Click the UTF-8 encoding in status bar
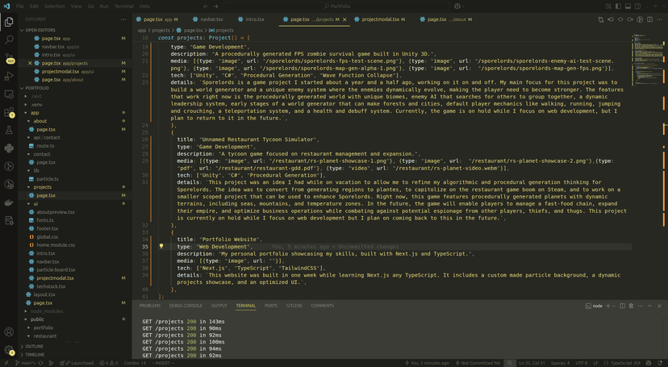Image resolution: width=668 pixels, height=367 pixels. [582, 363]
